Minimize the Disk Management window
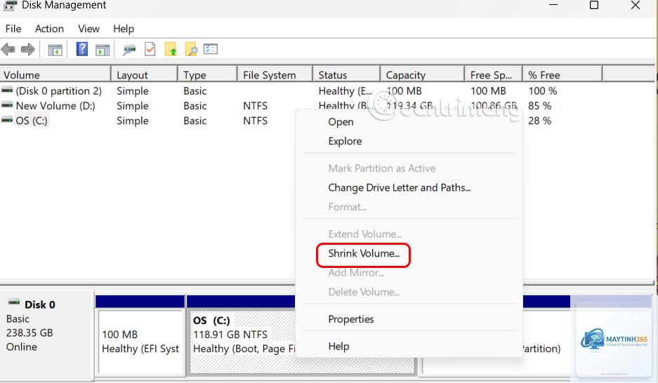 click(553, 5)
